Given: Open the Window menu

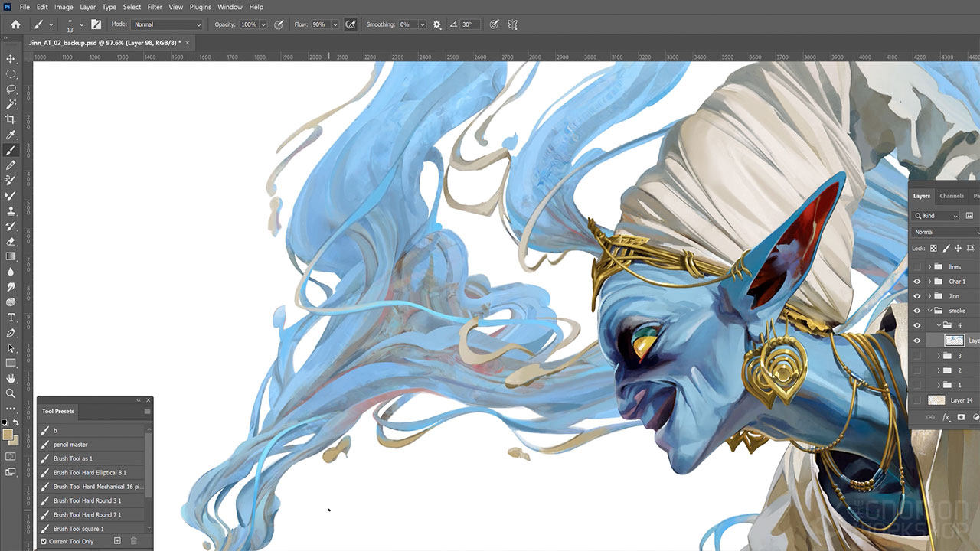Looking at the screenshot, I should coord(230,7).
